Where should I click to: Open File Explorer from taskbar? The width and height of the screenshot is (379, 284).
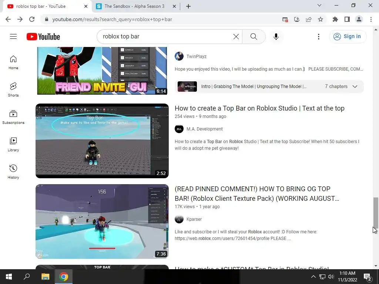point(45,277)
